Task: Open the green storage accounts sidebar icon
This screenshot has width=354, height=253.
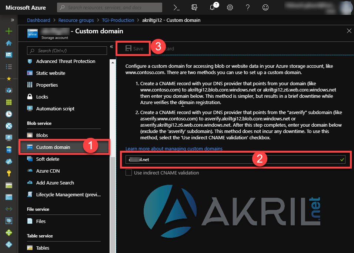Action: [9, 185]
